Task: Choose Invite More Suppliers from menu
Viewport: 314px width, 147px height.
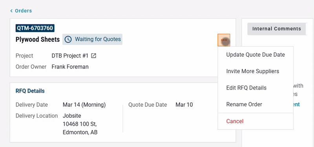Action: point(256,71)
